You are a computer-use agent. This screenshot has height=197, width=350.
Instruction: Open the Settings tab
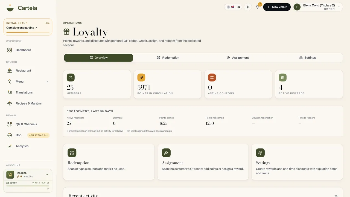[x=308, y=58]
